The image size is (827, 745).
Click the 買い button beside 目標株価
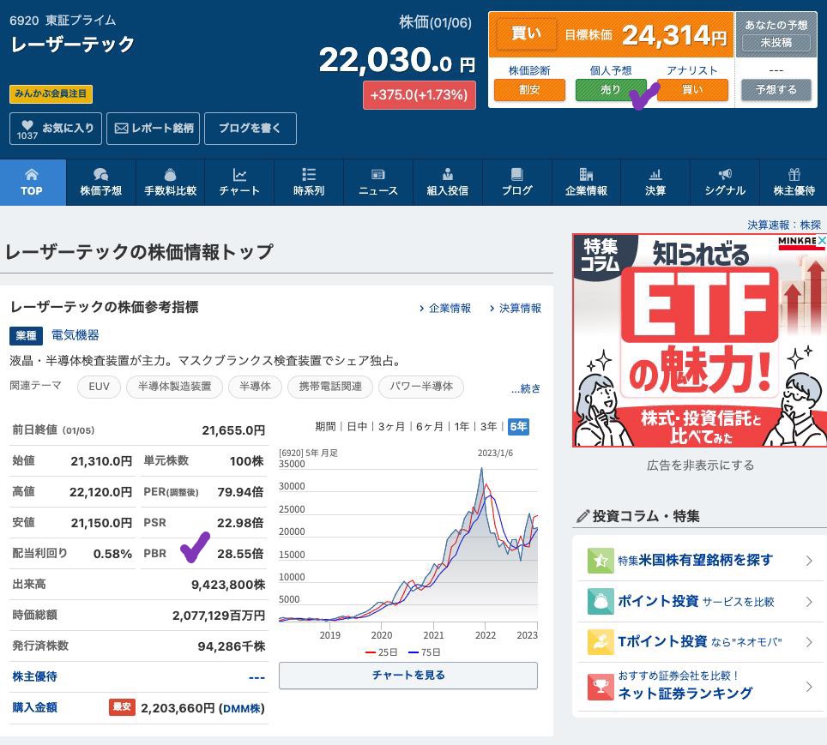point(526,33)
